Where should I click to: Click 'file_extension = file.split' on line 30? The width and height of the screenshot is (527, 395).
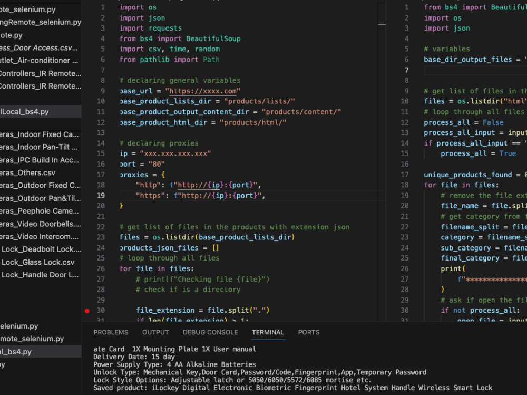tap(203, 310)
